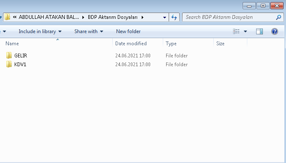The image size is (286, 163).
Task: Select the GELIR folder icon
Action: pyautogui.click(x=9, y=55)
